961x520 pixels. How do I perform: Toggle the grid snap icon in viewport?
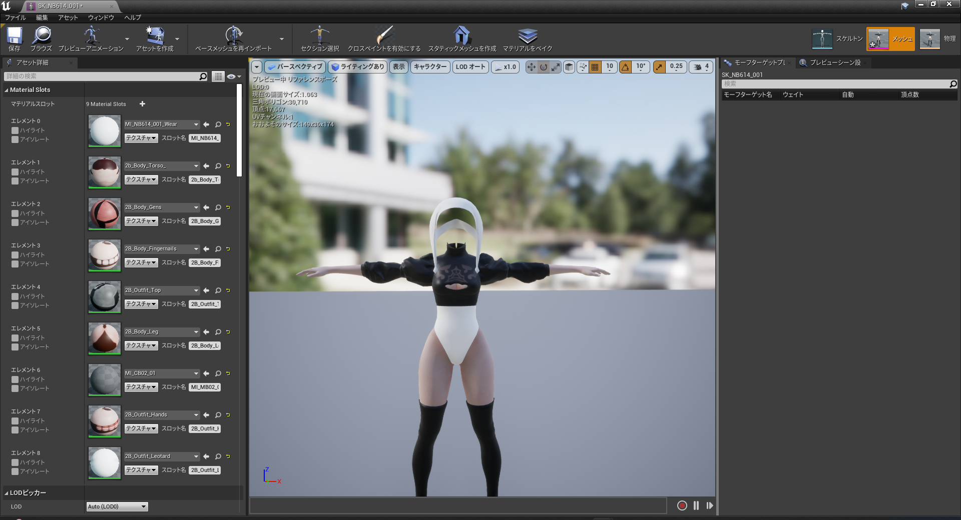point(595,67)
